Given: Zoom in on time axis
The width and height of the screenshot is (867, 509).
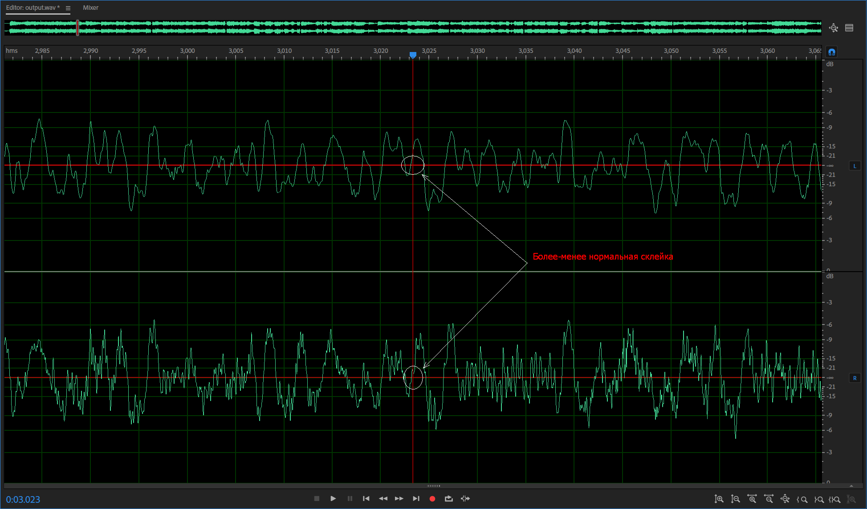Looking at the screenshot, I should (752, 499).
